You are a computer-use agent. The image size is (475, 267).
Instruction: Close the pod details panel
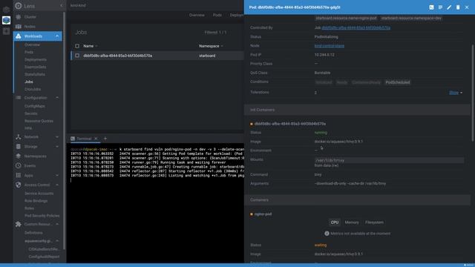tap(467, 7)
